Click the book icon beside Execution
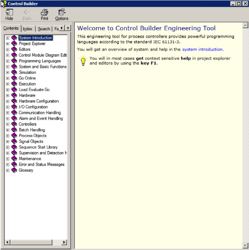 (14, 84)
